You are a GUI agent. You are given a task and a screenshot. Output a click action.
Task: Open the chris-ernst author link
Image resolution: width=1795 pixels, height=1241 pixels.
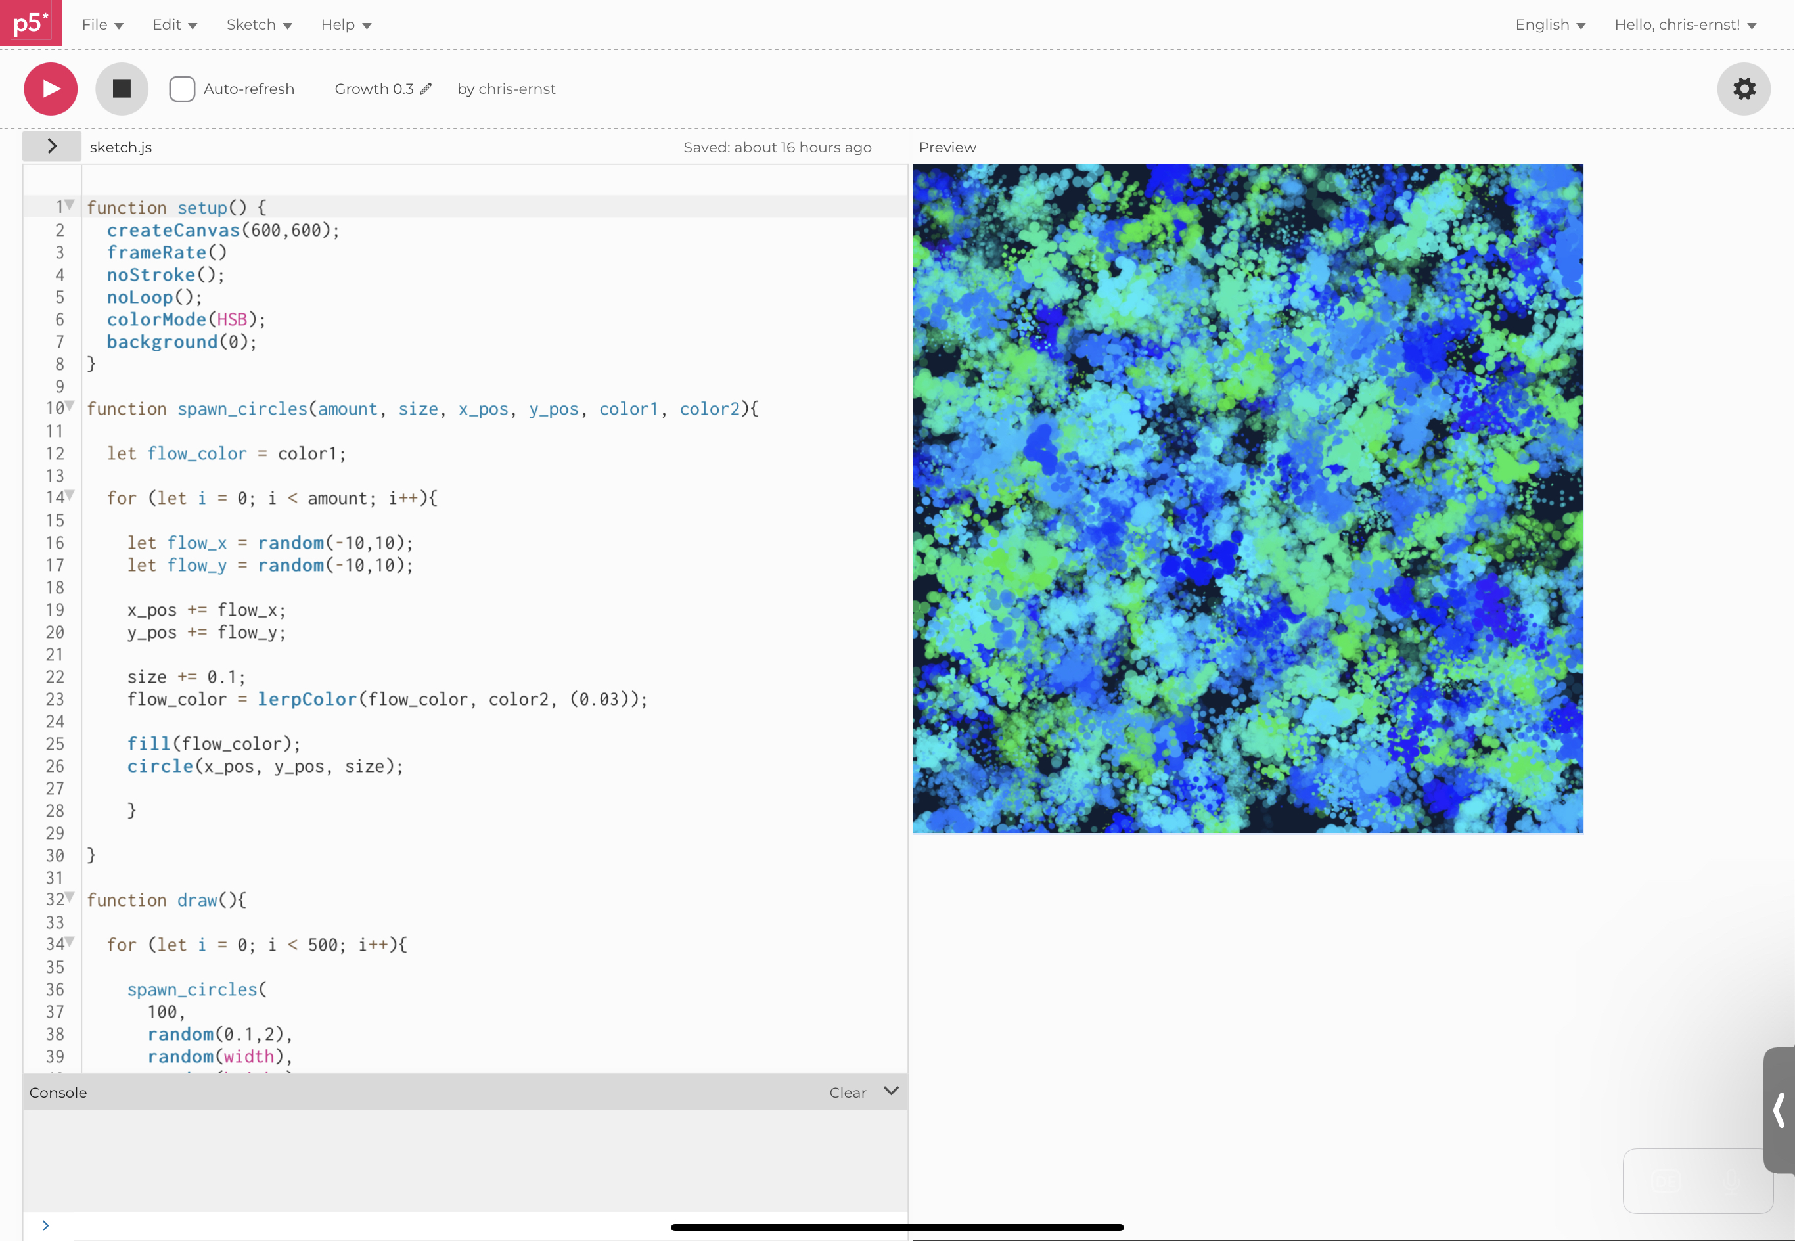(516, 89)
